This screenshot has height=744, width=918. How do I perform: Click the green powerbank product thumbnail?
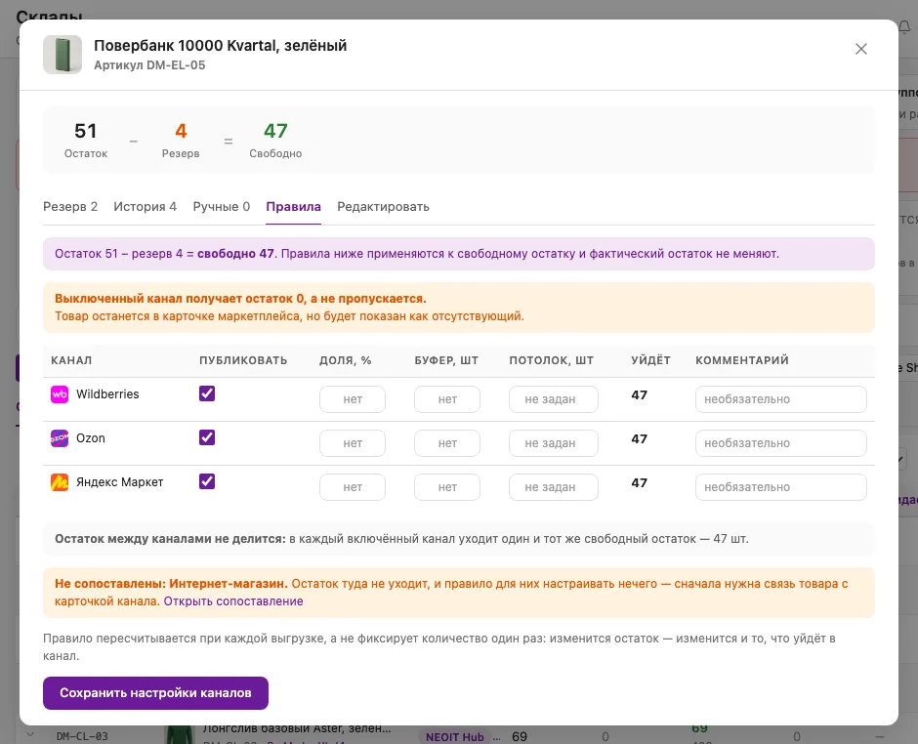(63, 55)
